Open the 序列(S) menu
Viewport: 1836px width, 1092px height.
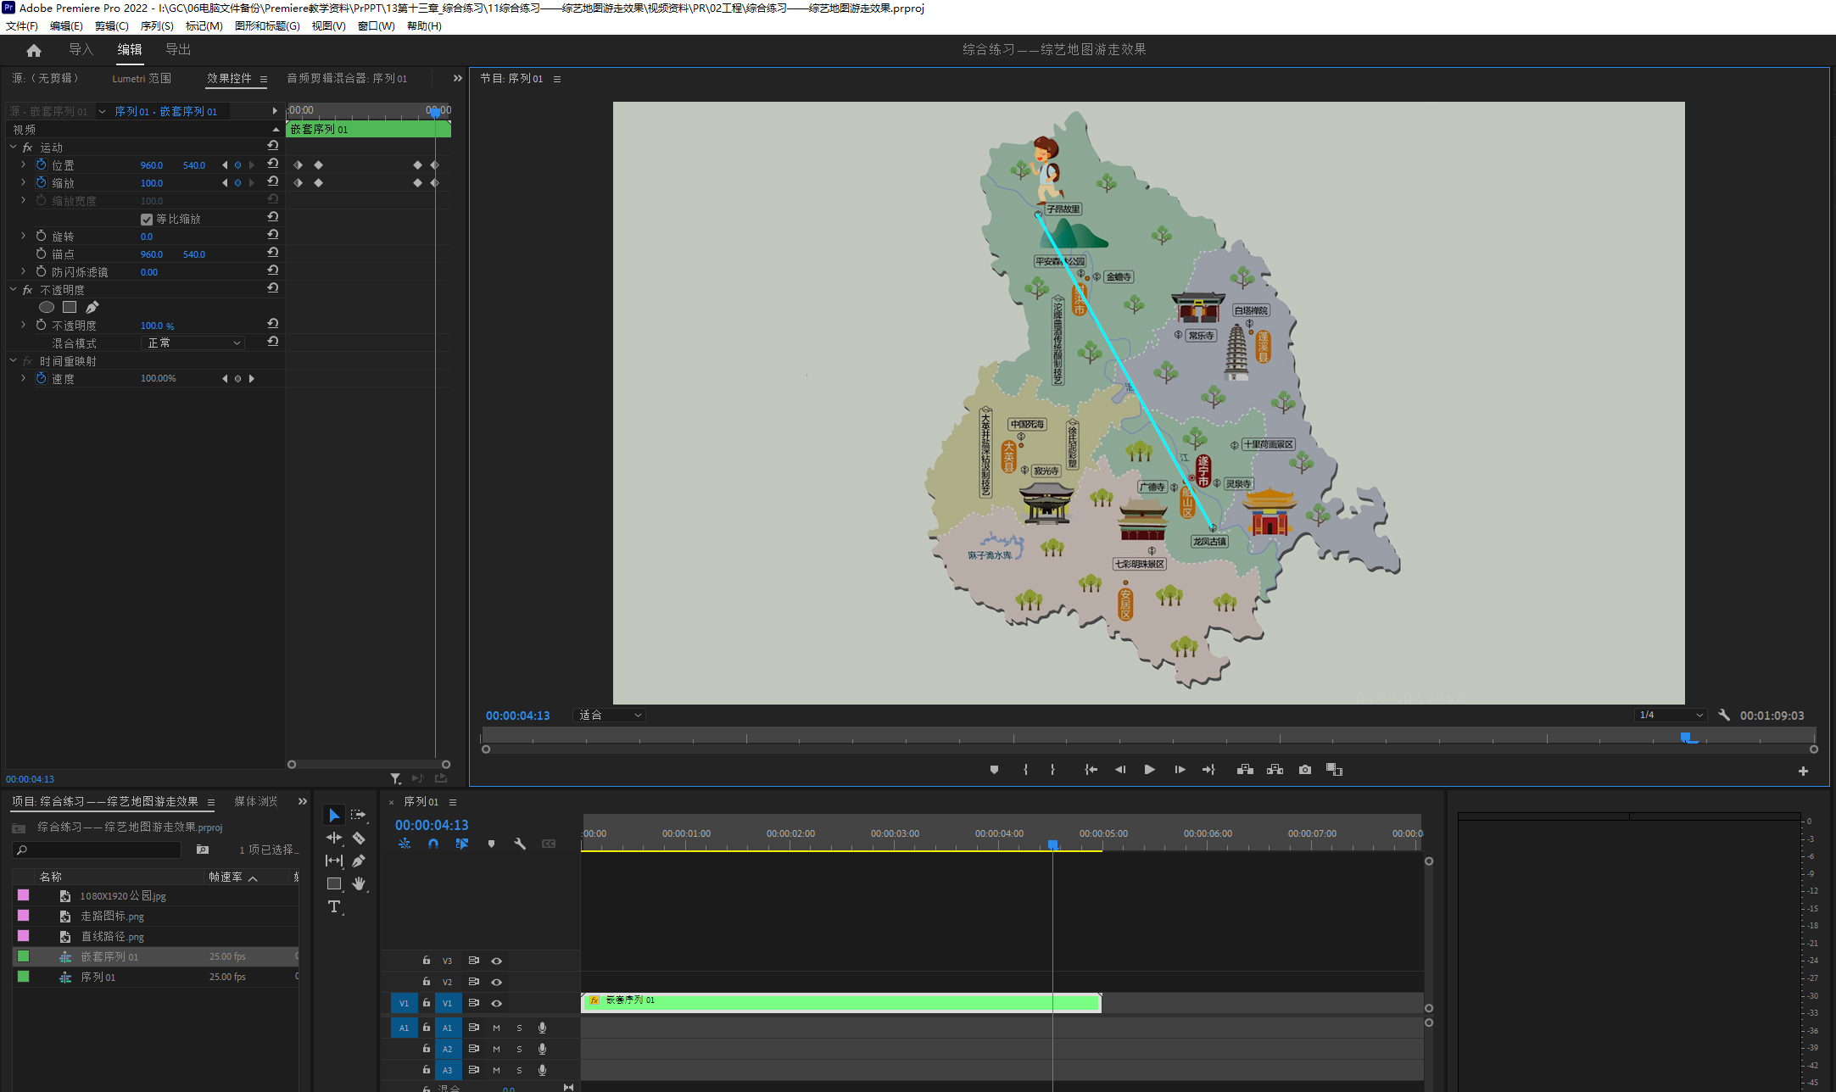pos(156,26)
